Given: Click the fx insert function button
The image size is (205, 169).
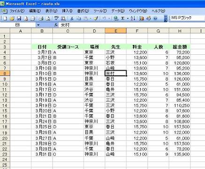Looking at the screenshot, I should [56, 25].
